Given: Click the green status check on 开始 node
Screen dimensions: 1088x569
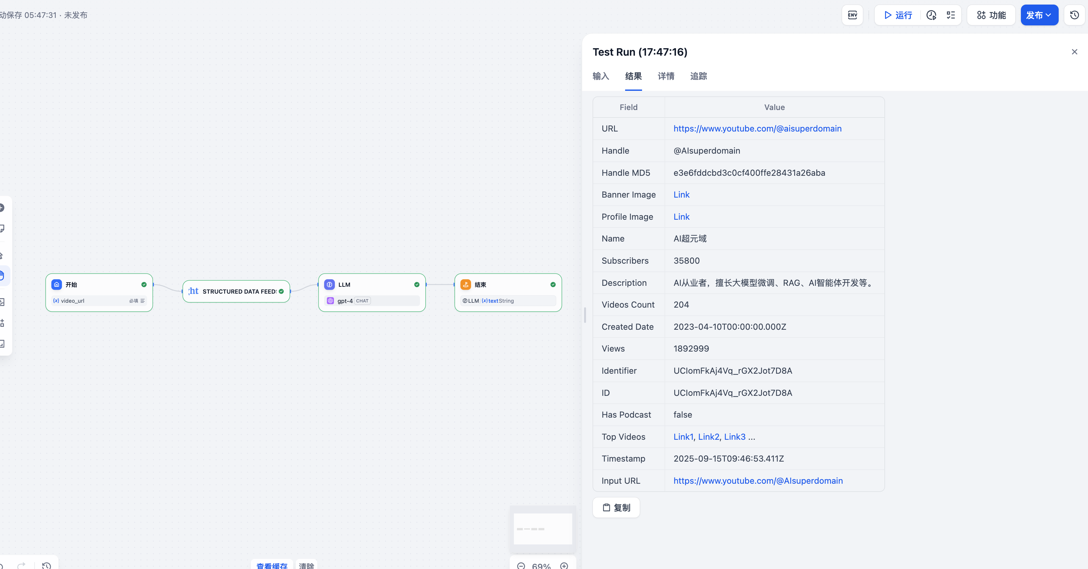Looking at the screenshot, I should [x=144, y=284].
